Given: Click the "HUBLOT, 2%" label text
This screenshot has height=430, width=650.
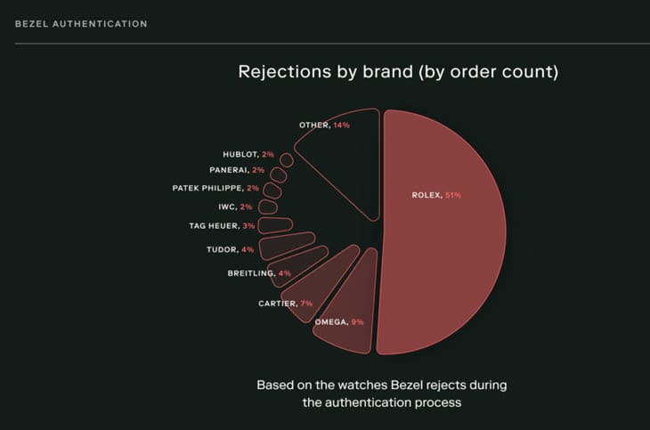Looking at the screenshot, I should (x=248, y=155).
